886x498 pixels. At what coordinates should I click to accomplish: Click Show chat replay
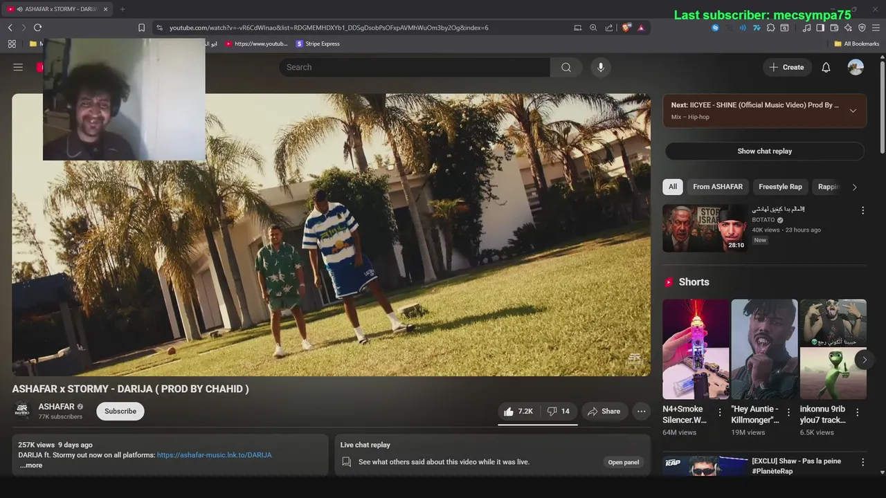[x=764, y=151]
